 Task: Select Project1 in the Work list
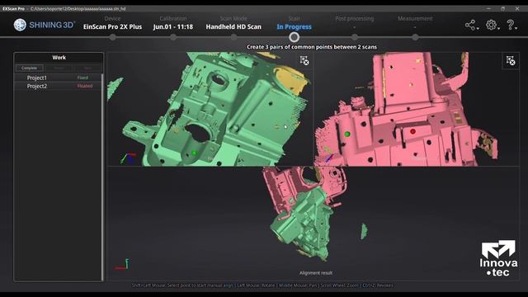tap(58, 78)
